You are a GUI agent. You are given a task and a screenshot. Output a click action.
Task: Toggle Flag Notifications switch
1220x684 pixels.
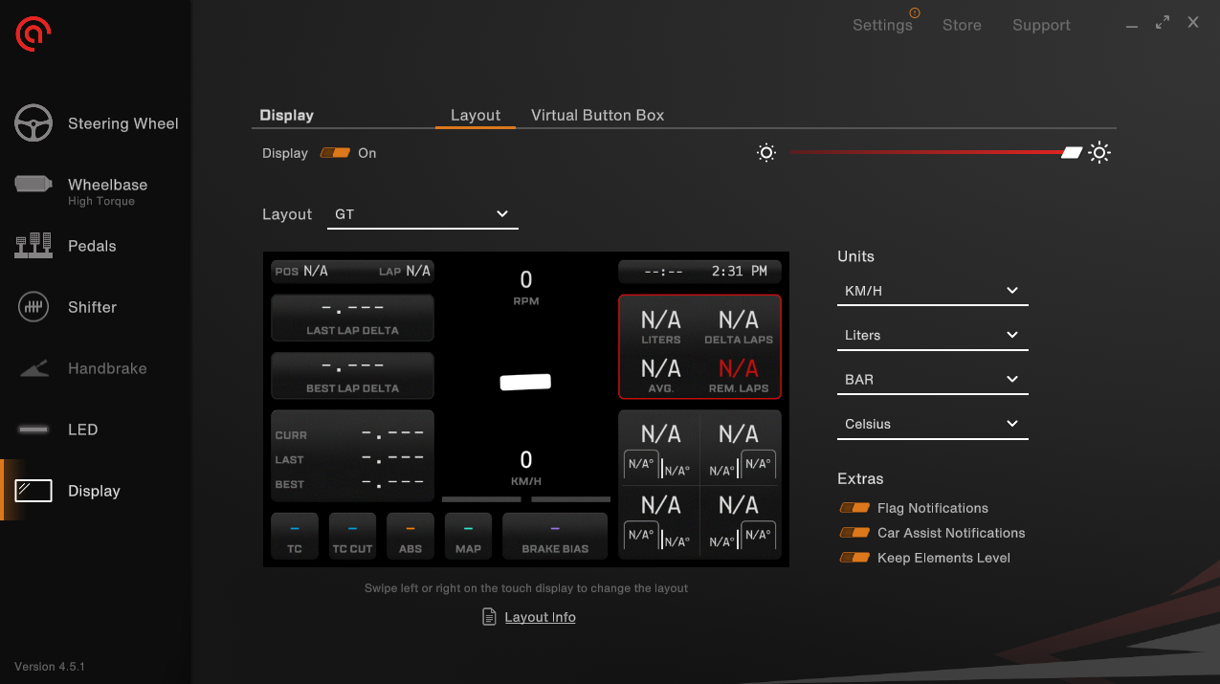854,508
